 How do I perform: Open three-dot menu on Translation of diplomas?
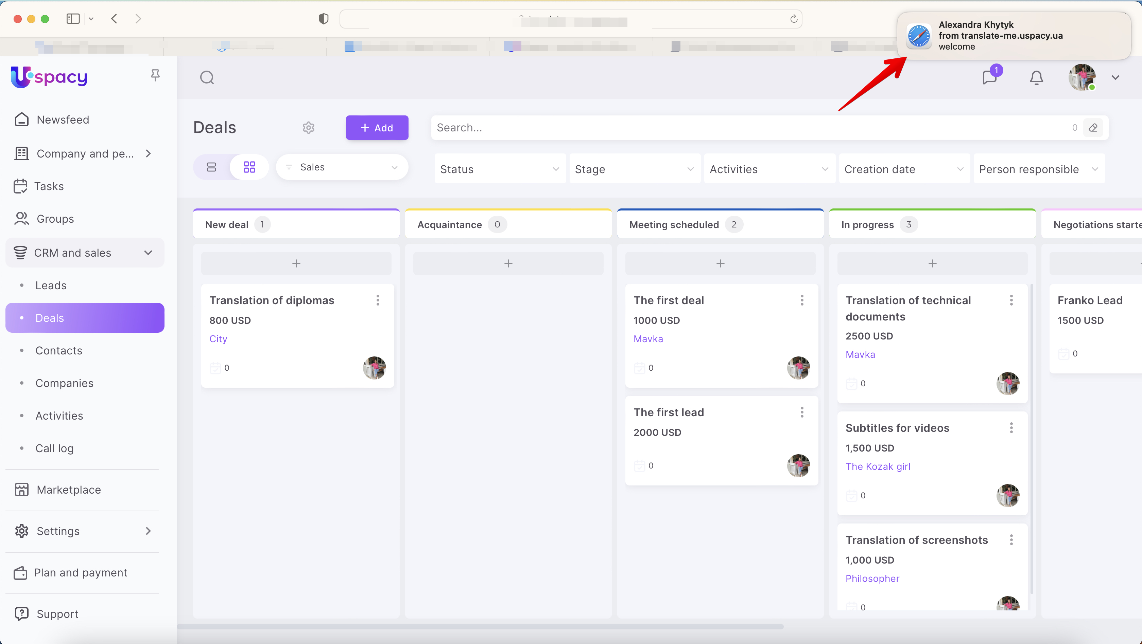point(378,300)
